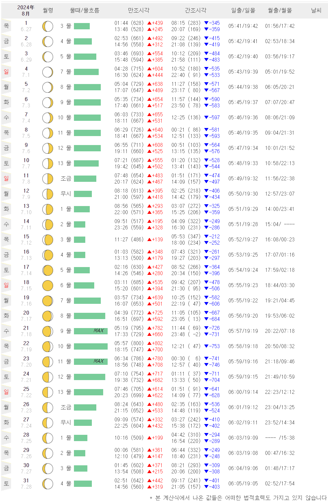Screen dimensions: 328x503
Task: Click the 무시 tide label on August 12
Action: pyautogui.click(x=66, y=194)
